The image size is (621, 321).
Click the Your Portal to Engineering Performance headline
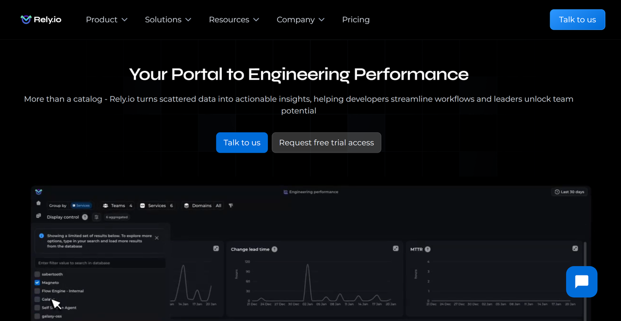click(299, 74)
